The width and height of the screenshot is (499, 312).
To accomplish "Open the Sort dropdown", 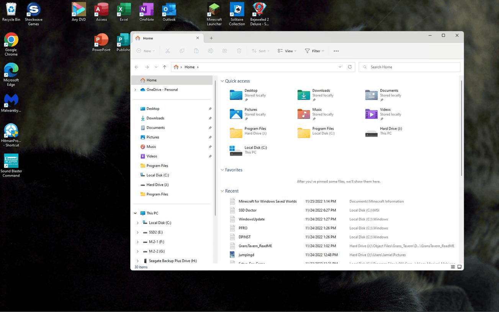I will click(260, 51).
